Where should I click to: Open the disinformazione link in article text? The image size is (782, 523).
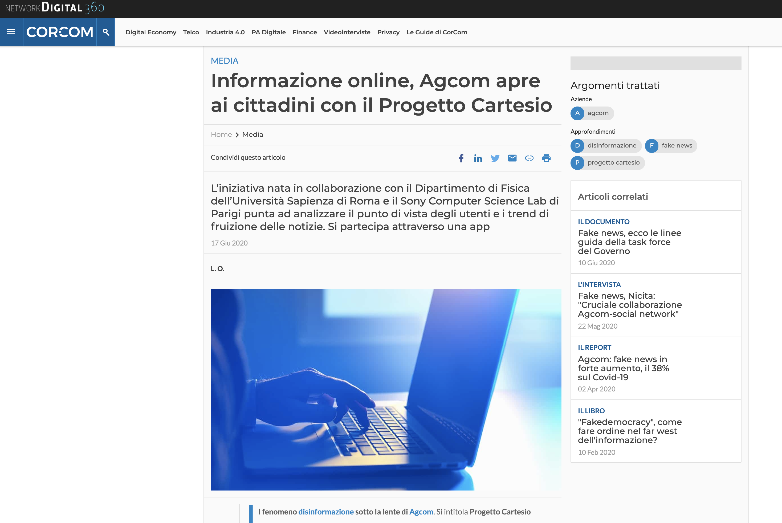tap(325, 512)
